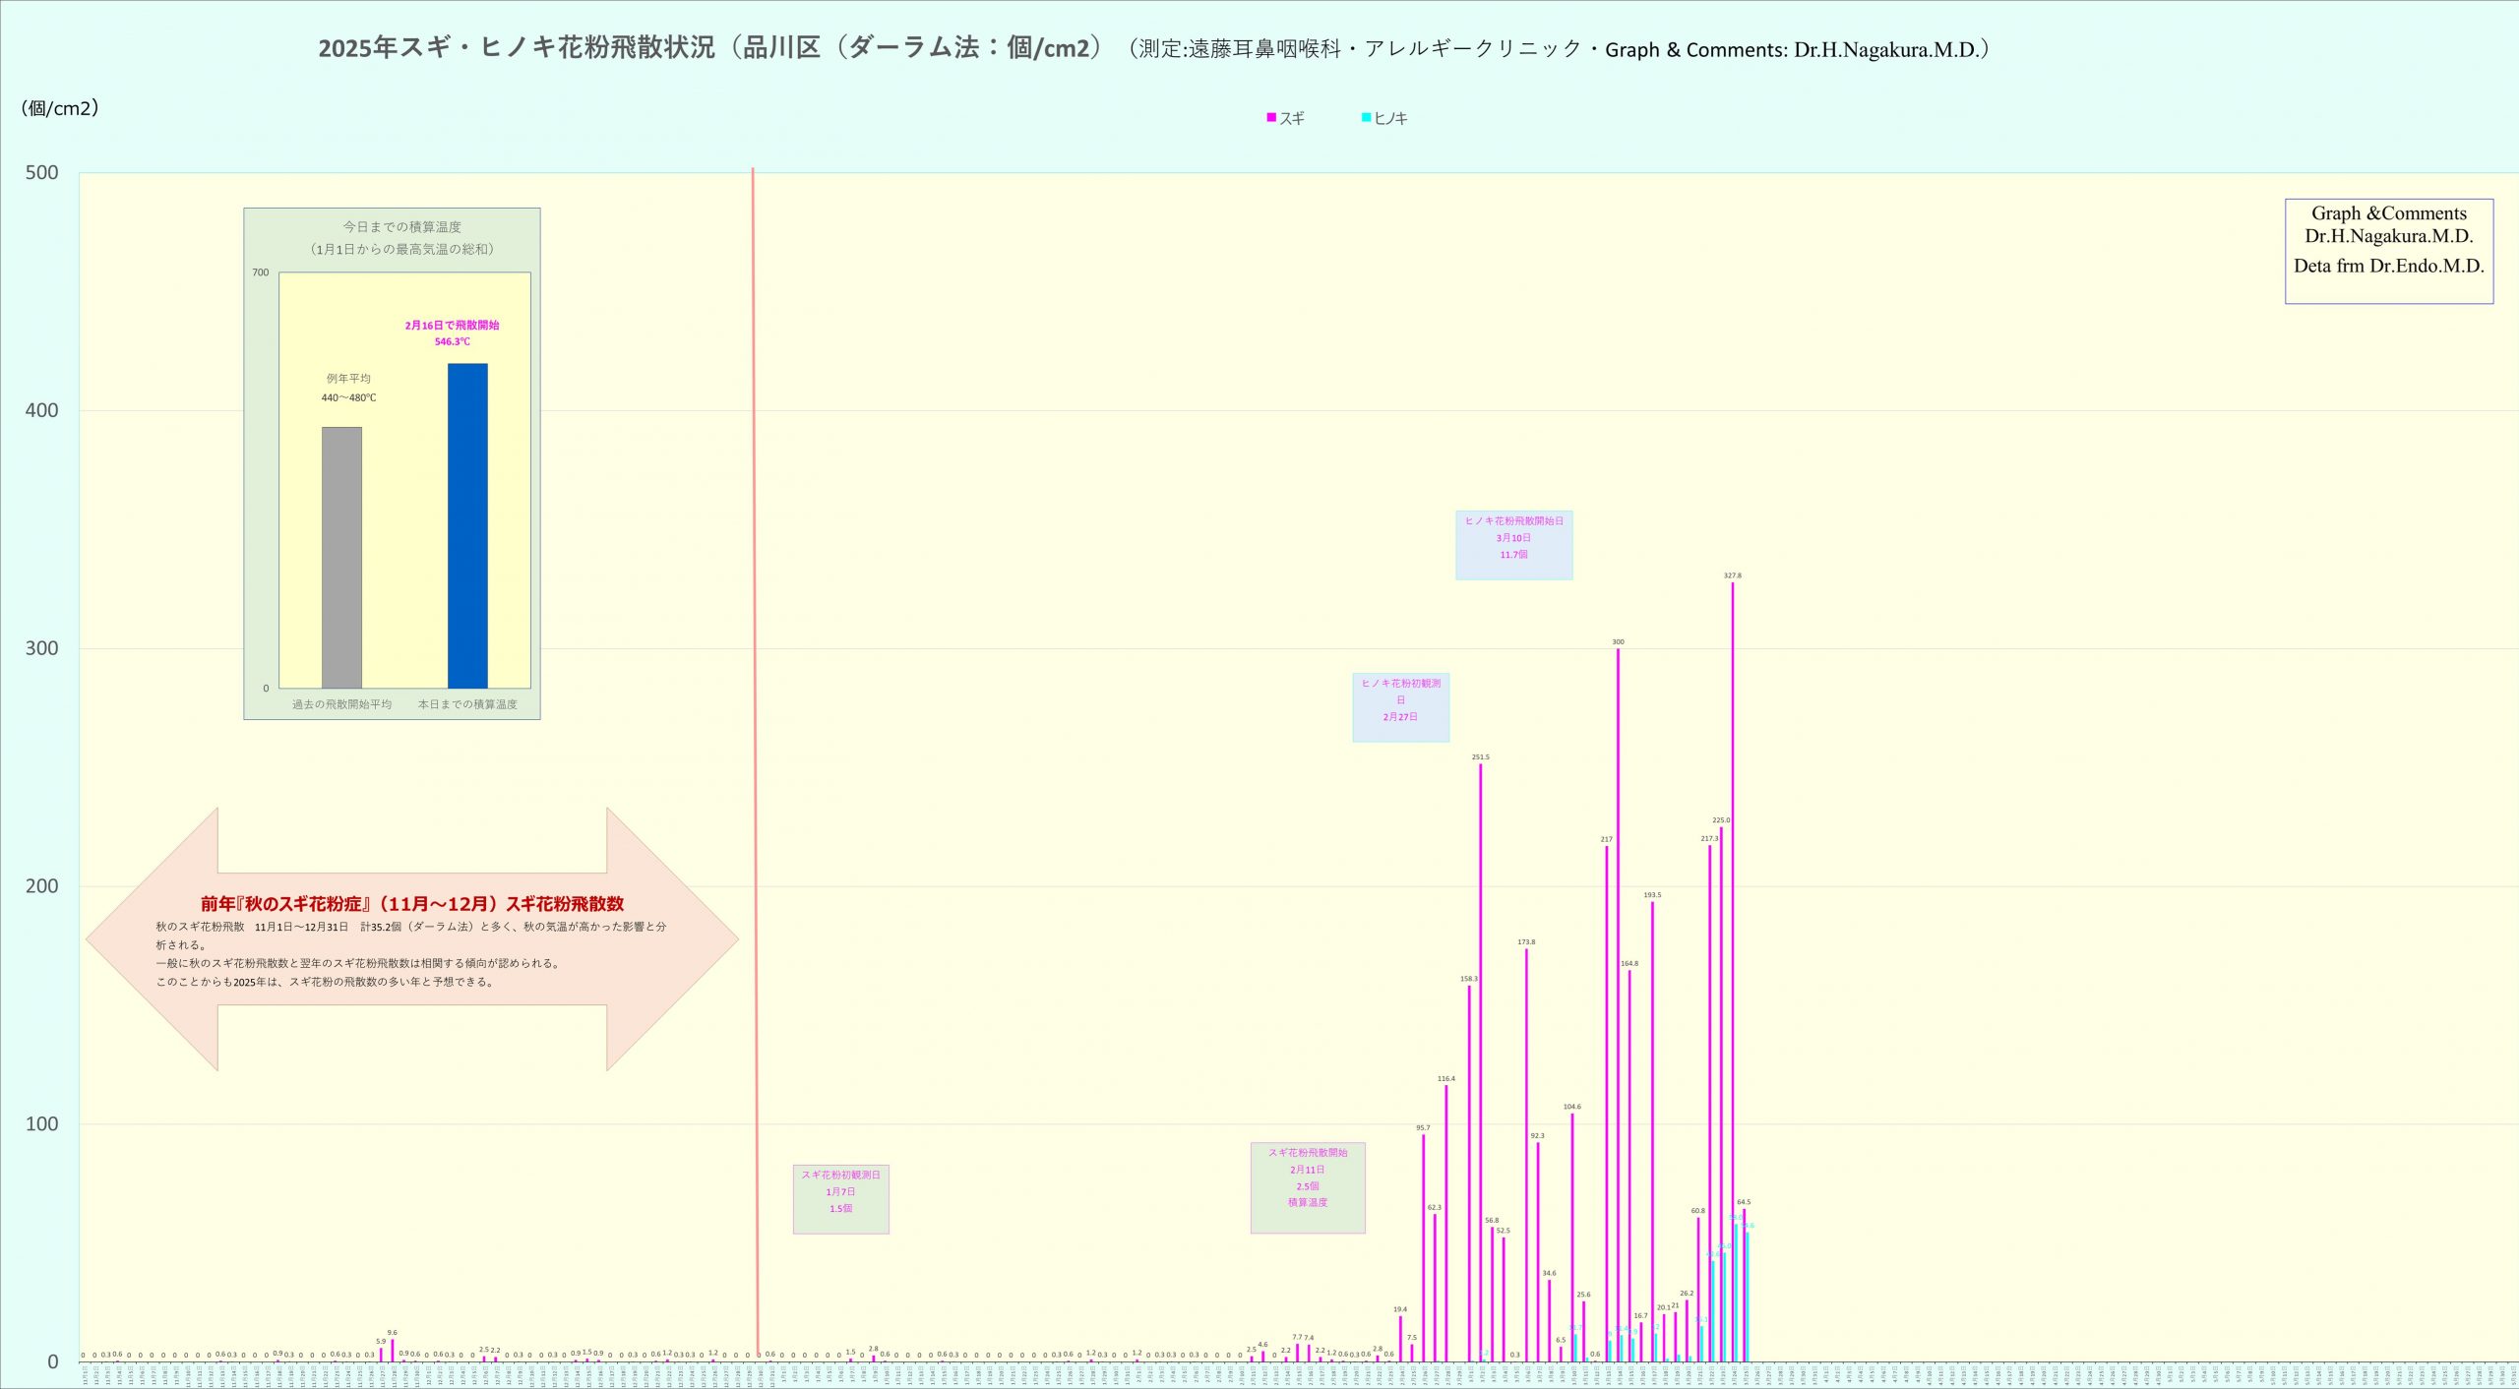Screen dimensions: 2519x1389
Task: Click the 700 inset axis label
Action: [x=260, y=272]
